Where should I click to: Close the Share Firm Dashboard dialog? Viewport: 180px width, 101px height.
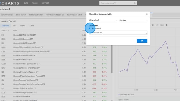coord(147,14)
